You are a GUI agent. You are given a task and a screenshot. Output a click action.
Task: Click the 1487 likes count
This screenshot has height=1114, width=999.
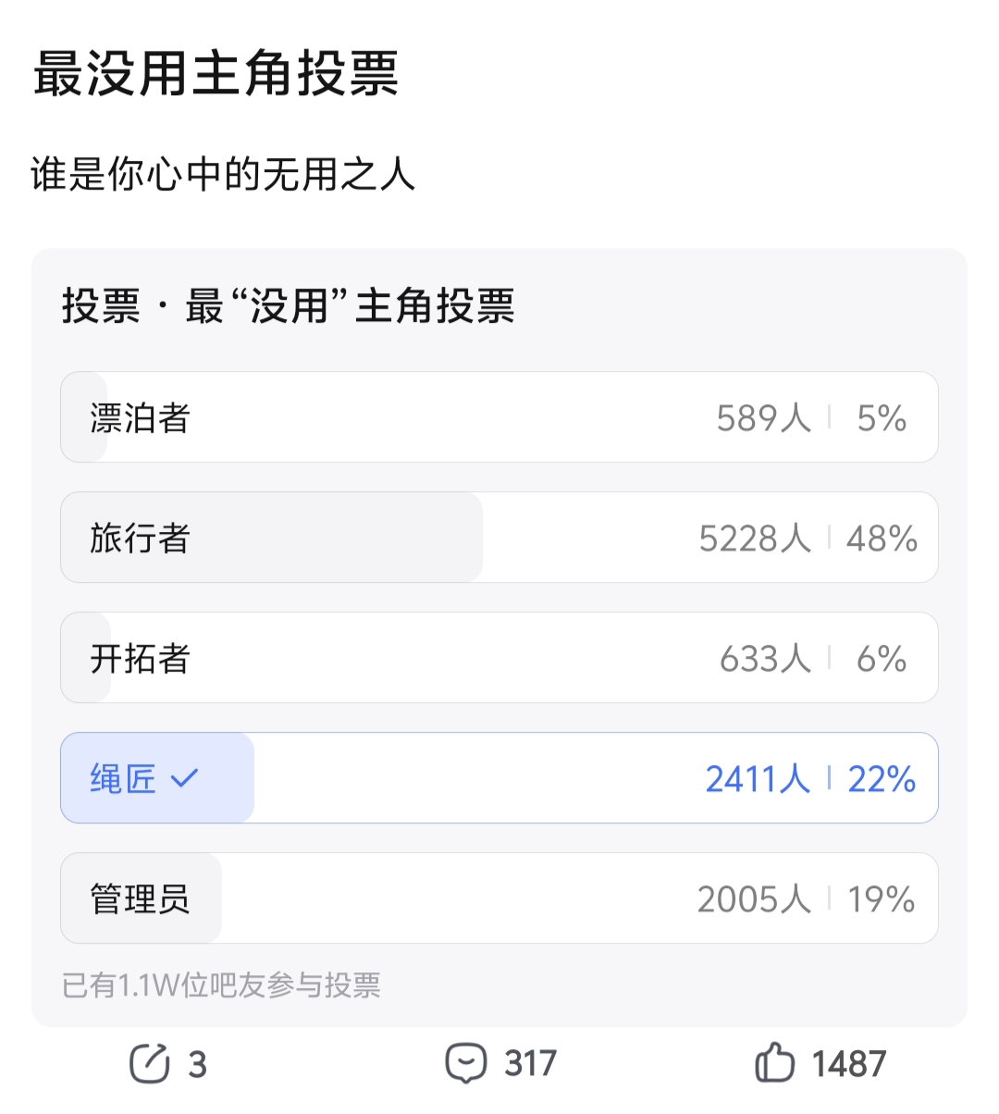pyautogui.click(x=849, y=1064)
